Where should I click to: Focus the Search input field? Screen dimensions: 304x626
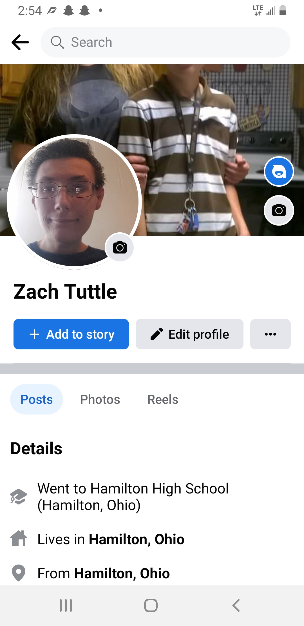tap(166, 42)
